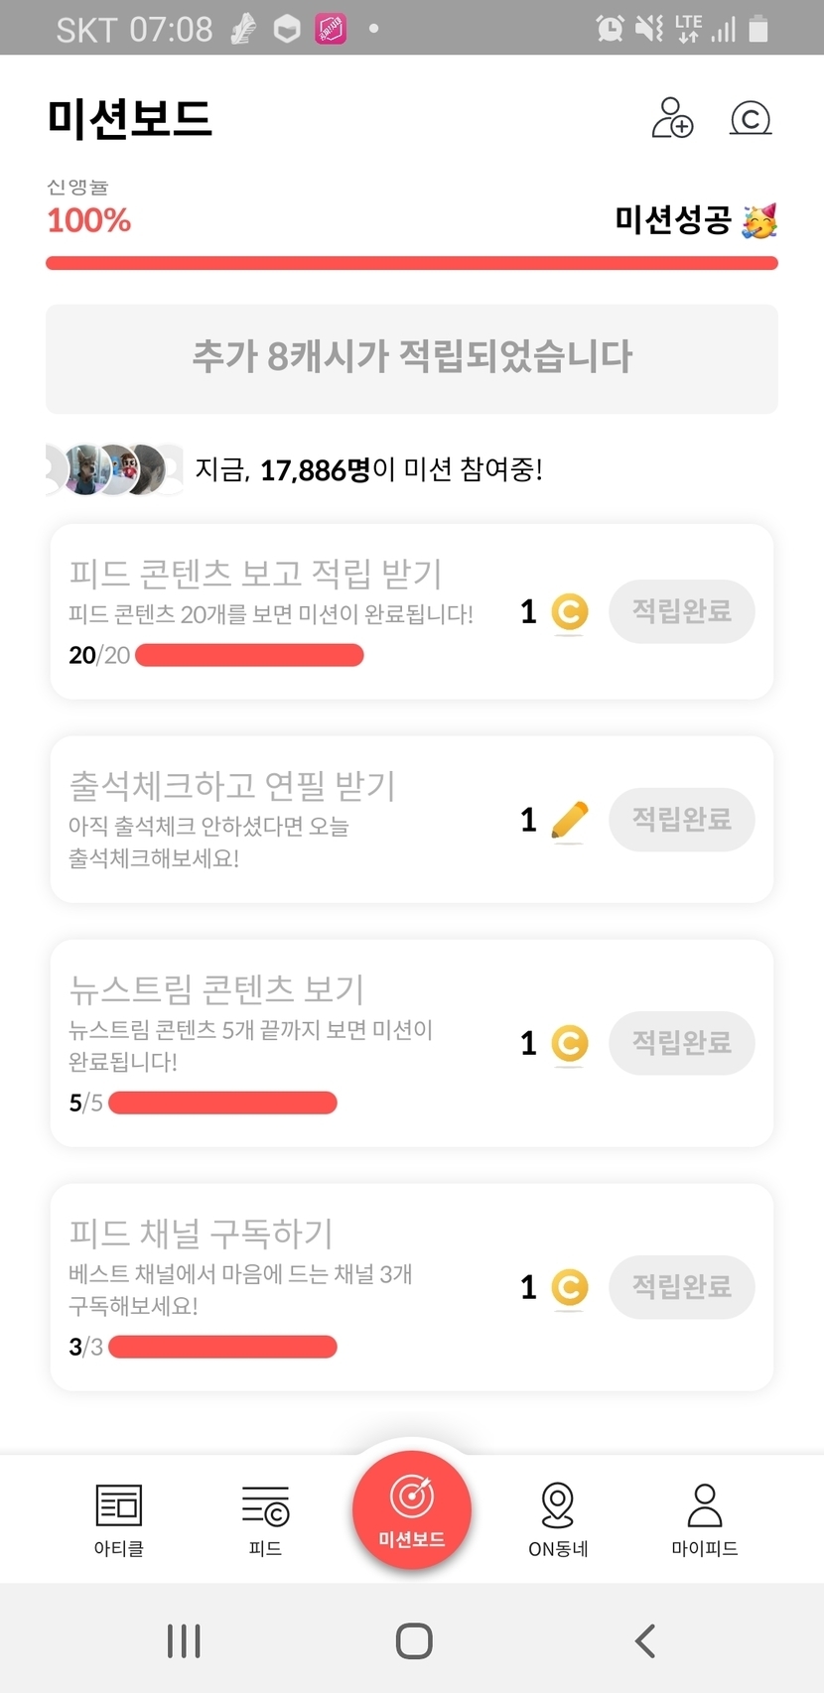
Task: Tap the pencil reward icon
Action: (570, 821)
